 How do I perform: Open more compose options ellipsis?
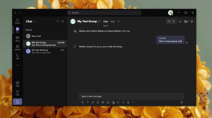pyautogui.click(x=133, y=102)
